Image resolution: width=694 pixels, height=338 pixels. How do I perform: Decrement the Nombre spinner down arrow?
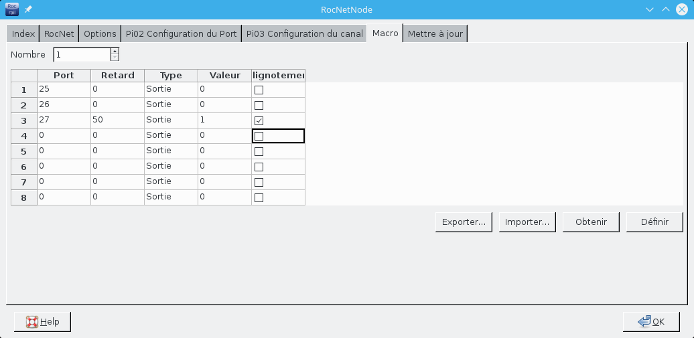[115, 58]
